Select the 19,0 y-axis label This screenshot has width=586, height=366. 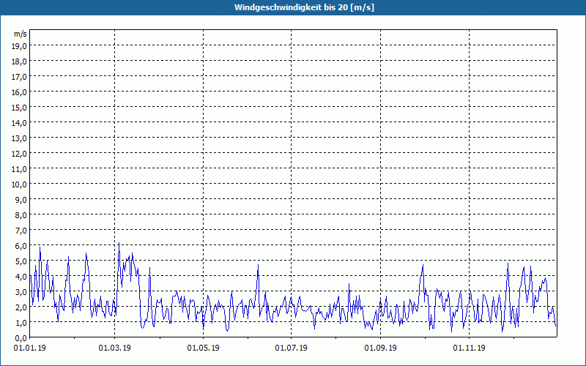[x=20, y=45]
